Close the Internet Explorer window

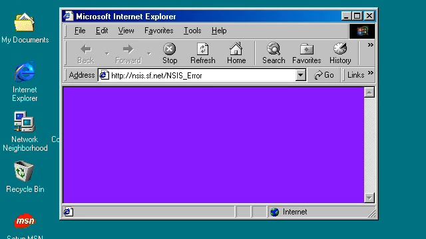369,16
